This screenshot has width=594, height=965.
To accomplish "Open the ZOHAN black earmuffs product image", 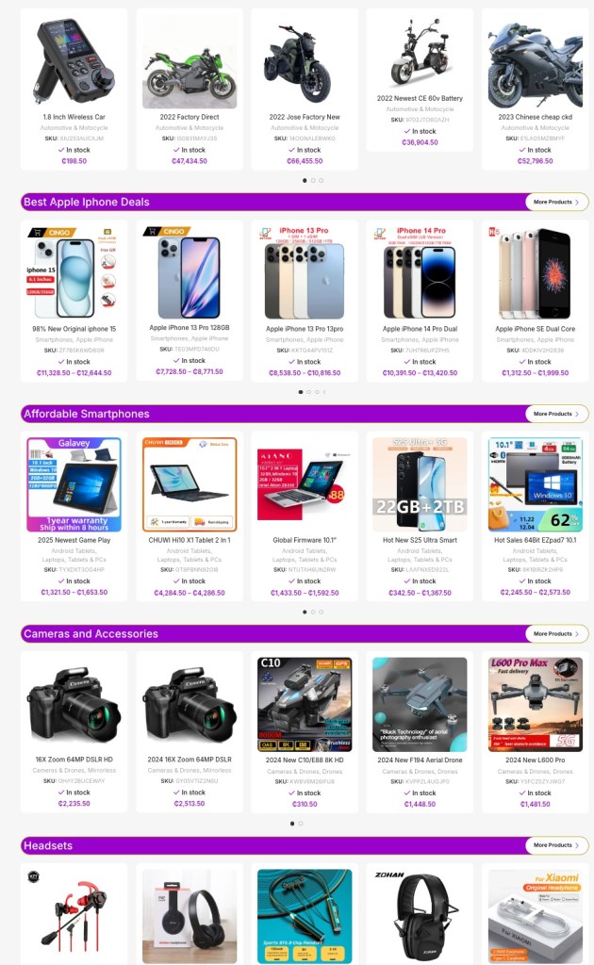I will pos(420,916).
